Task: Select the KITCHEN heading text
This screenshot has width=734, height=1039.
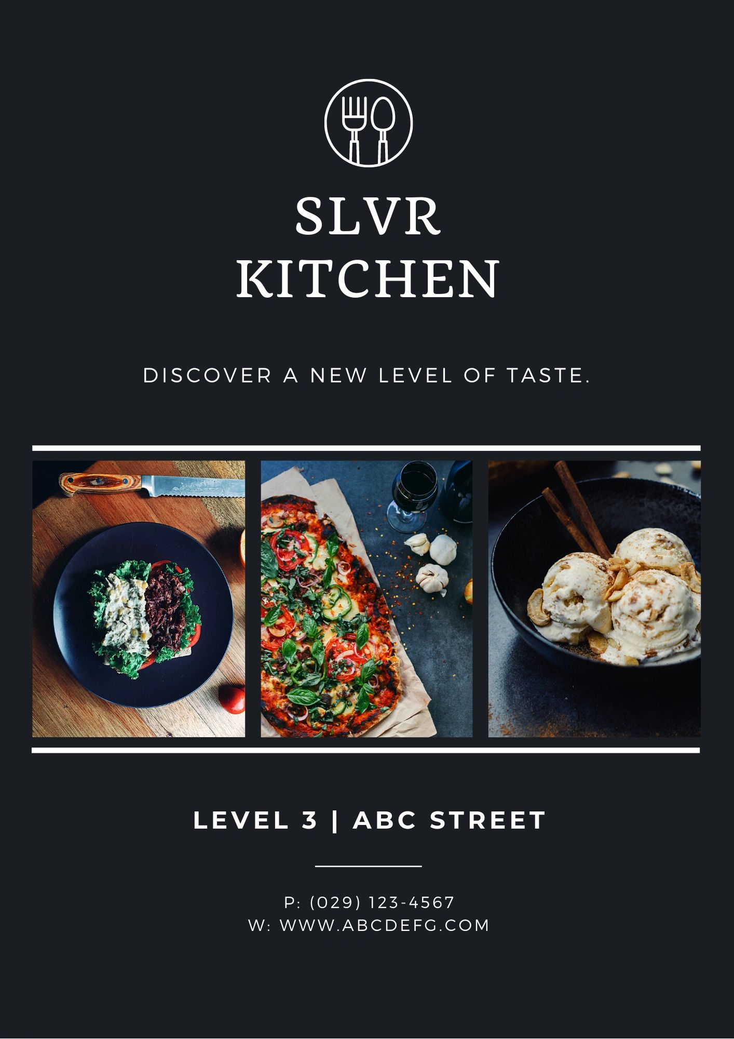Action: (368, 279)
